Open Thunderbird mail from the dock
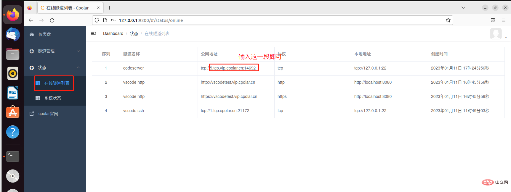The width and height of the screenshot is (511, 192). 13,35
